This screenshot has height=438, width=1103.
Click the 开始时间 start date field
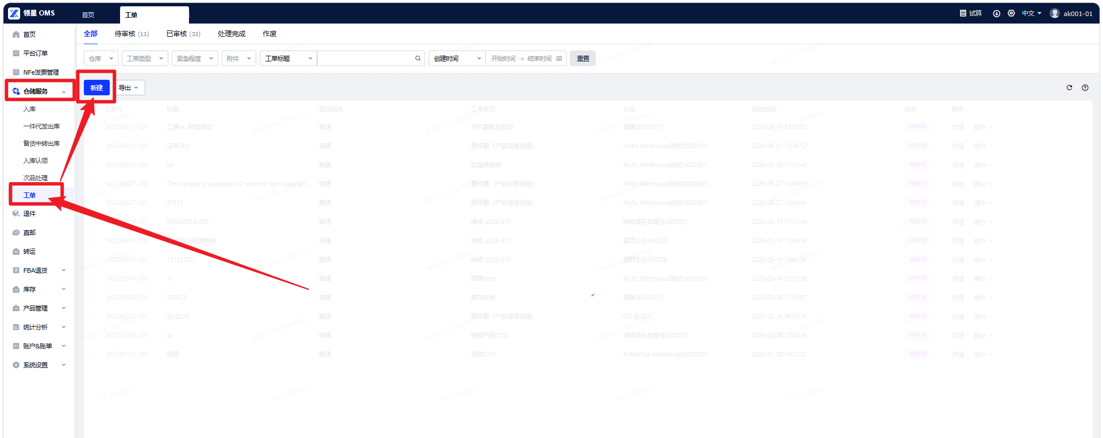click(x=503, y=59)
